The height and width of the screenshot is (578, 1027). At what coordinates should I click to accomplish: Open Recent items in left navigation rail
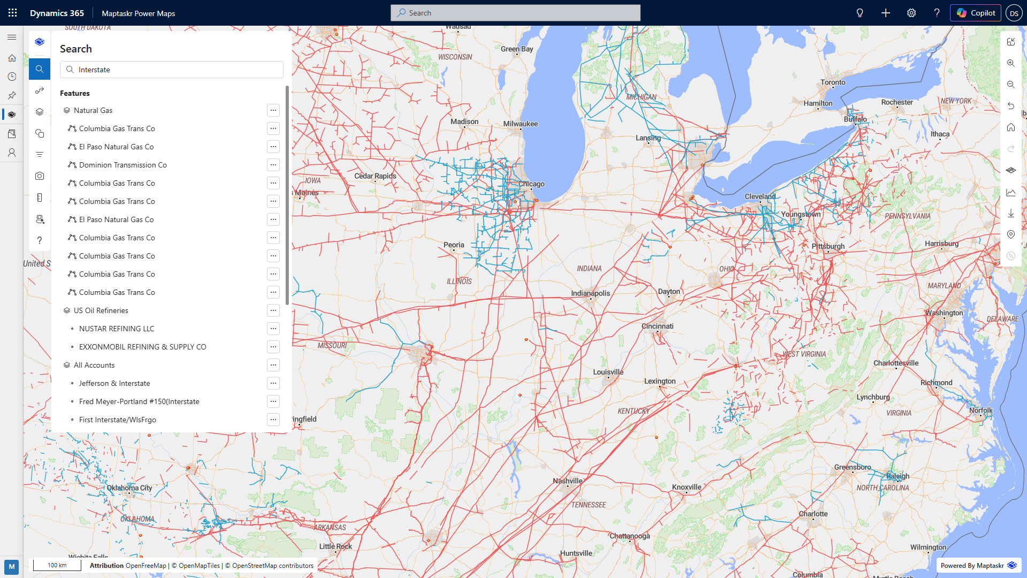[x=12, y=77]
